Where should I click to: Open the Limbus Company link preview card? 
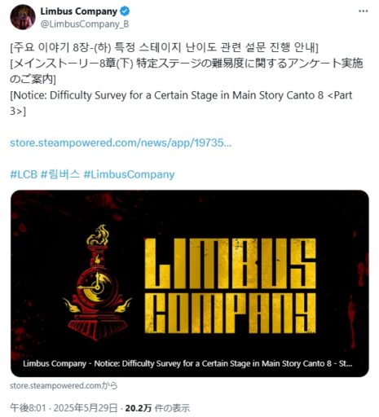190,283
